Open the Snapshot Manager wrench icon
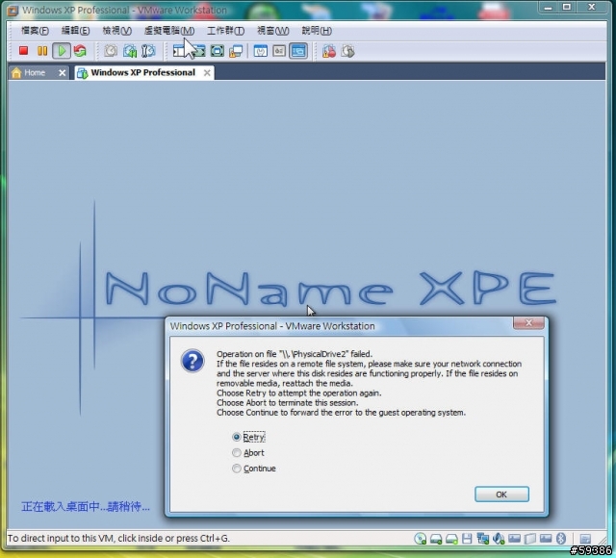 (148, 51)
